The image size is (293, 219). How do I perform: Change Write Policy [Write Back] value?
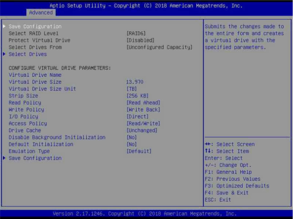click(144, 110)
